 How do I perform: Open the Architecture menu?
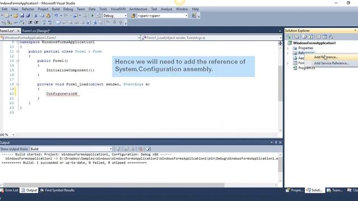click(x=138, y=9)
